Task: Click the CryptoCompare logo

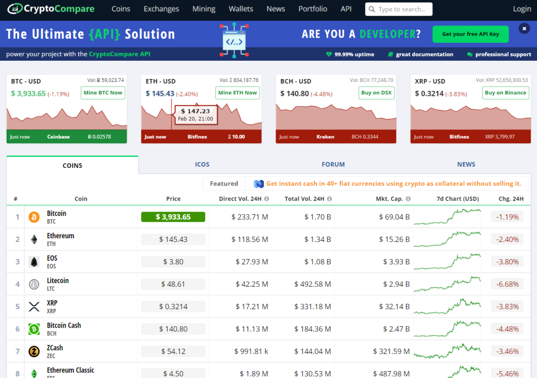Action: tap(51, 8)
